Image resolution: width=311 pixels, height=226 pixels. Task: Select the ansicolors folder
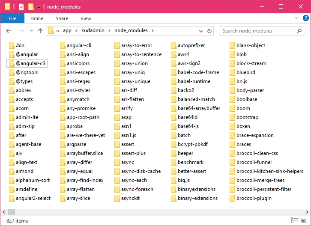[x=75, y=63]
